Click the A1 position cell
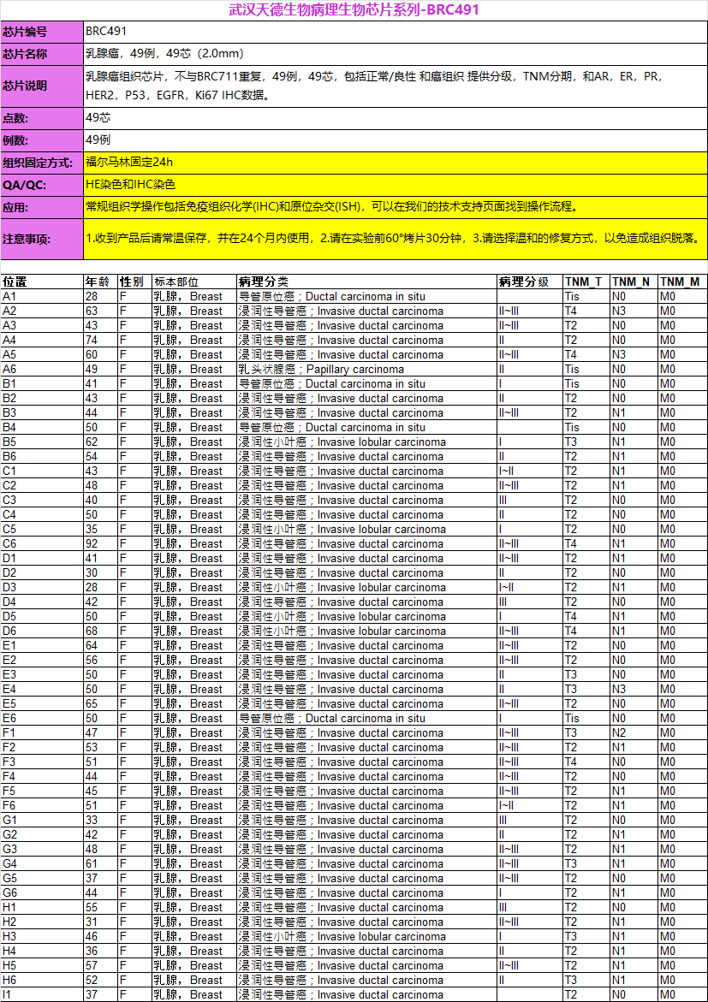 click(41, 297)
